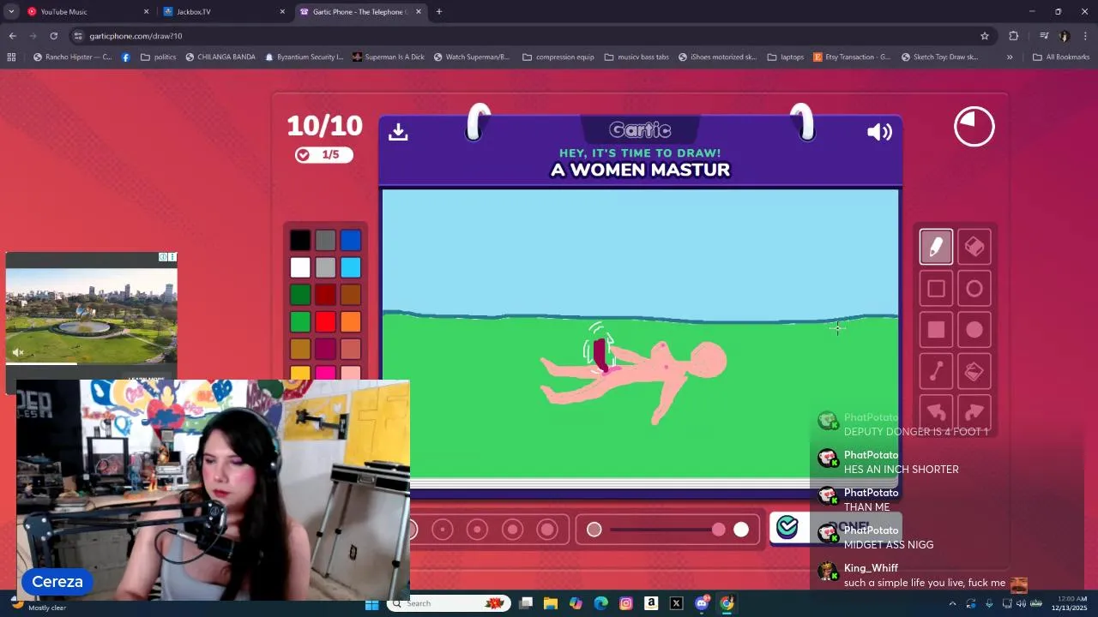Pick the dark green color swatch
This screenshot has width=1098, height=617.
pyautogui.click(x=299, y=295)
